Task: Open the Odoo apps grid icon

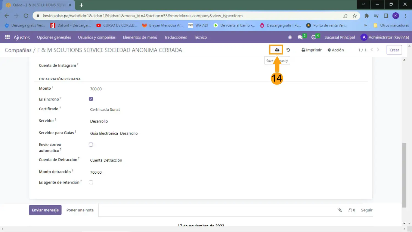Action: (7, 37)
